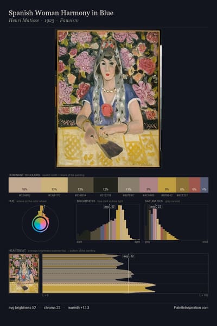Select the sandy yellow 13% swatch
Viewport: 217px width, 326px height.
coord(54,185)
